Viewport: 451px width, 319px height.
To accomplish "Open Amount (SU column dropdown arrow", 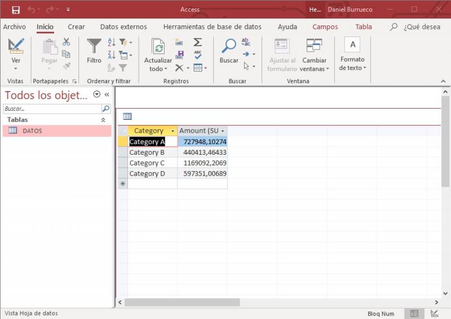I will click(223, 131).
